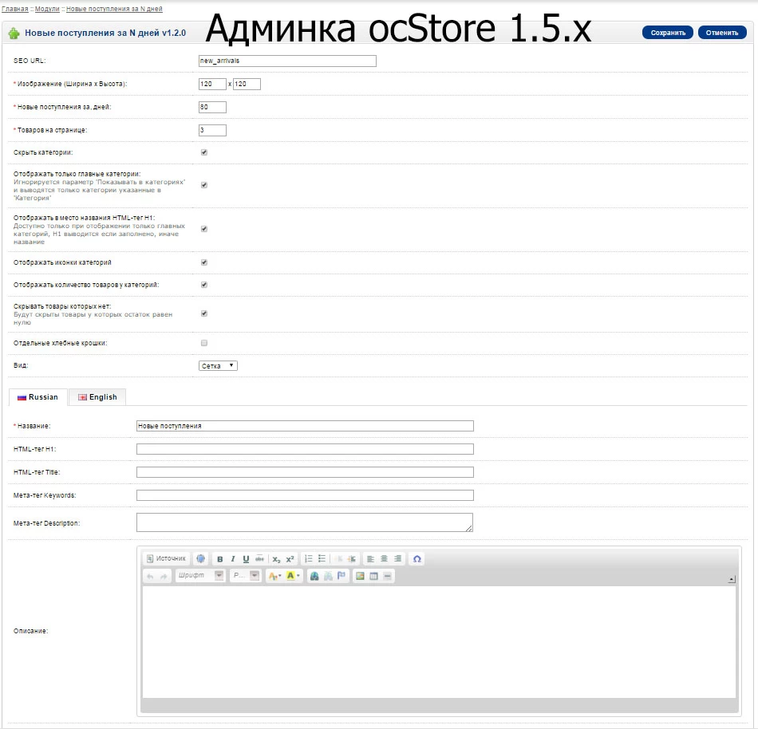Toggle 'Скрывать товары которых нет' checkbox
The image size is (758, 729).
point(204,313)
